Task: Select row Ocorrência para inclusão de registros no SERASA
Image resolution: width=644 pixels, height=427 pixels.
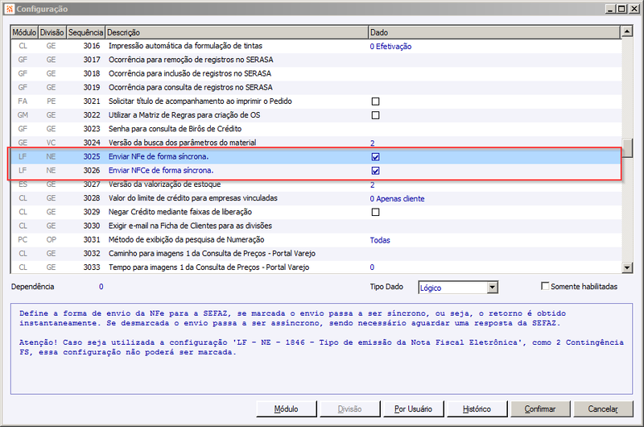Action: click(316, 73)
